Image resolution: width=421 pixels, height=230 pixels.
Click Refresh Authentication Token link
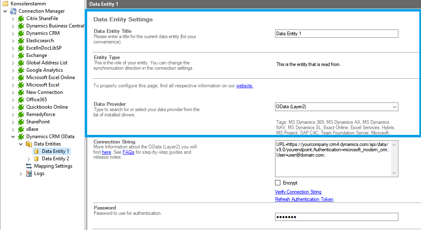coord(304,199)
